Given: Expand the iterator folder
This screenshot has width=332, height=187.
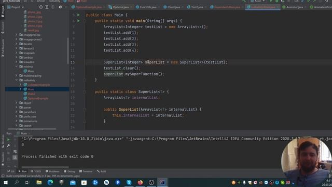Looking at the screenshot, I should click(x=16, y=44).
